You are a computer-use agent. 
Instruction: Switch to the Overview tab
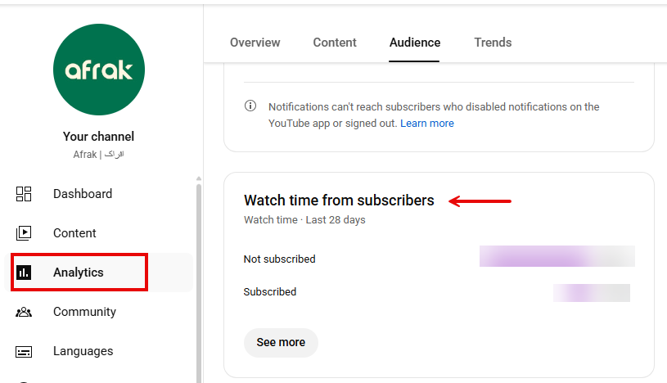(x=255, y=43)
